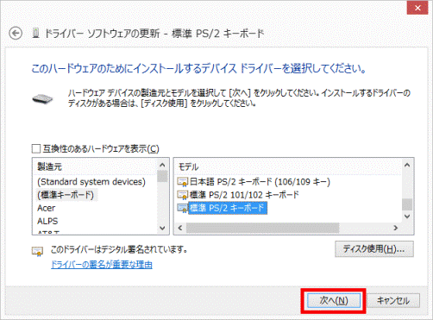Click model list vertical scrollbar thumb
Viewport: 433px width, 320px height.
[407, 204]
